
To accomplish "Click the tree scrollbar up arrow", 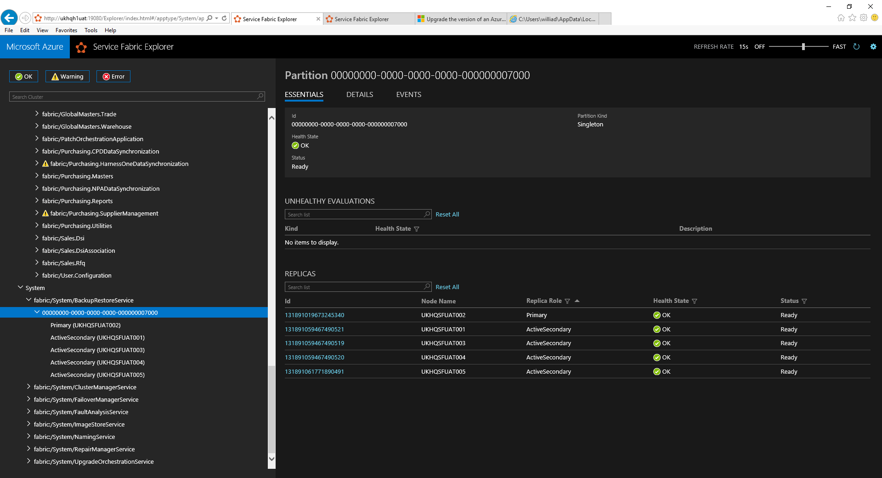I will (x=271, y=118).
